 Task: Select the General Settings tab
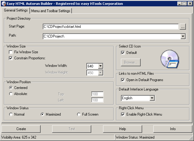(x=16, y=10)
